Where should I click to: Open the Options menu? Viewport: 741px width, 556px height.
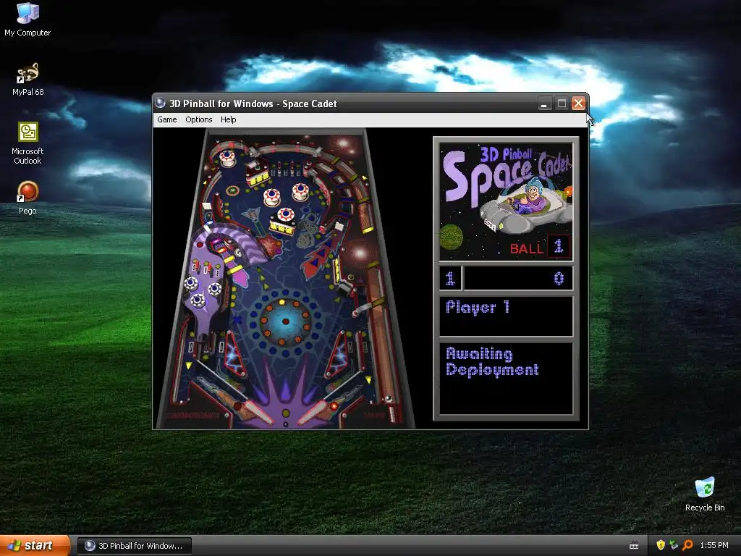click(x=198, y=119)
